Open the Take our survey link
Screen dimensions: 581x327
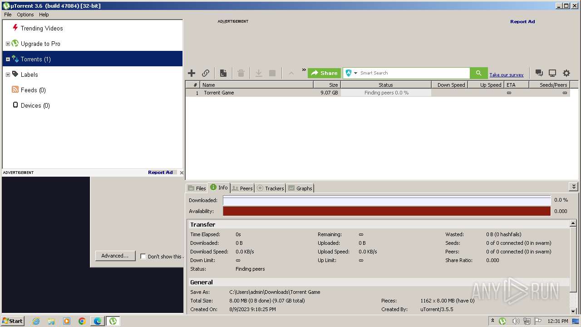pyautogui.click(x=507, y=75)
